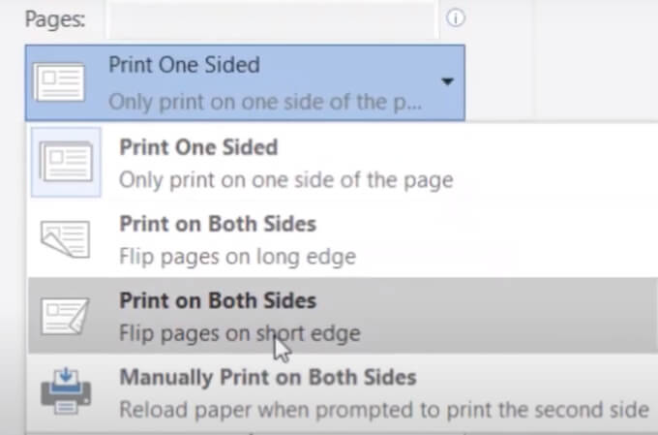Click the 'Pages:' label
This screenshot has height=435, width=658.
point(54,18)
